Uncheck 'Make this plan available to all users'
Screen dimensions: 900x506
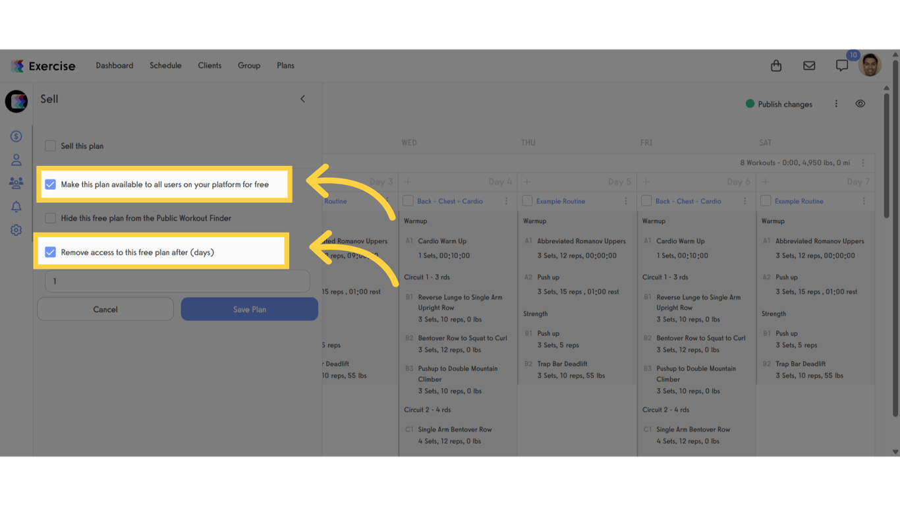[x=51, y=184]
